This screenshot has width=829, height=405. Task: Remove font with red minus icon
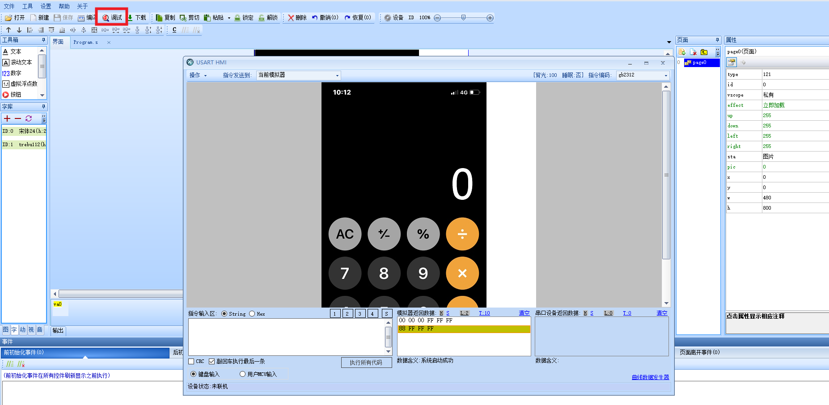[18, 118]
